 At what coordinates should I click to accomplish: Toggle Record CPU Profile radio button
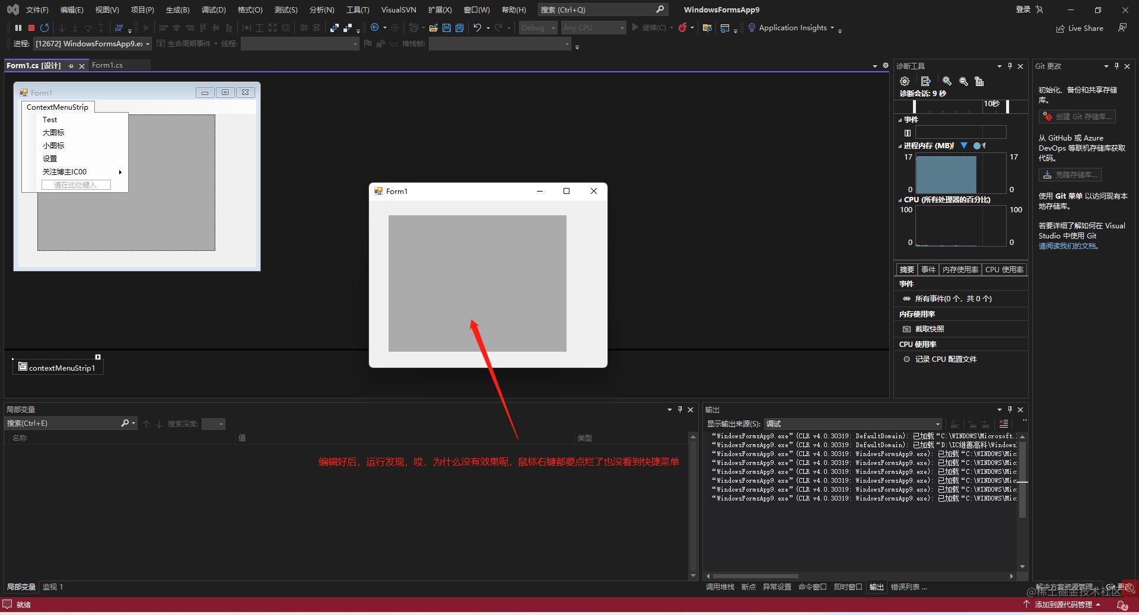(906, 359)
